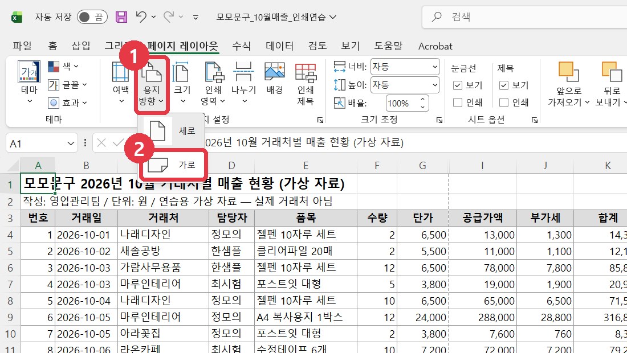Select column E header

(x=306, y=165)
